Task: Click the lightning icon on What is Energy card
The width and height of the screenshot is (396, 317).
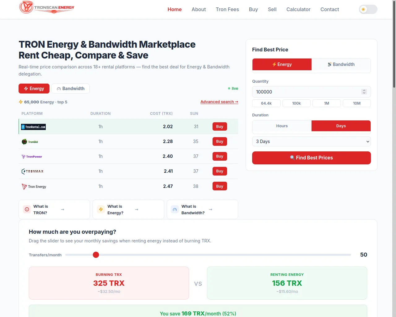Action: 101,210
